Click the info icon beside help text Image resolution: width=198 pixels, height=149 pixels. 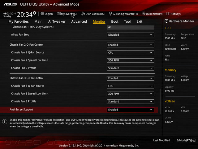click(x=5, y=122)
